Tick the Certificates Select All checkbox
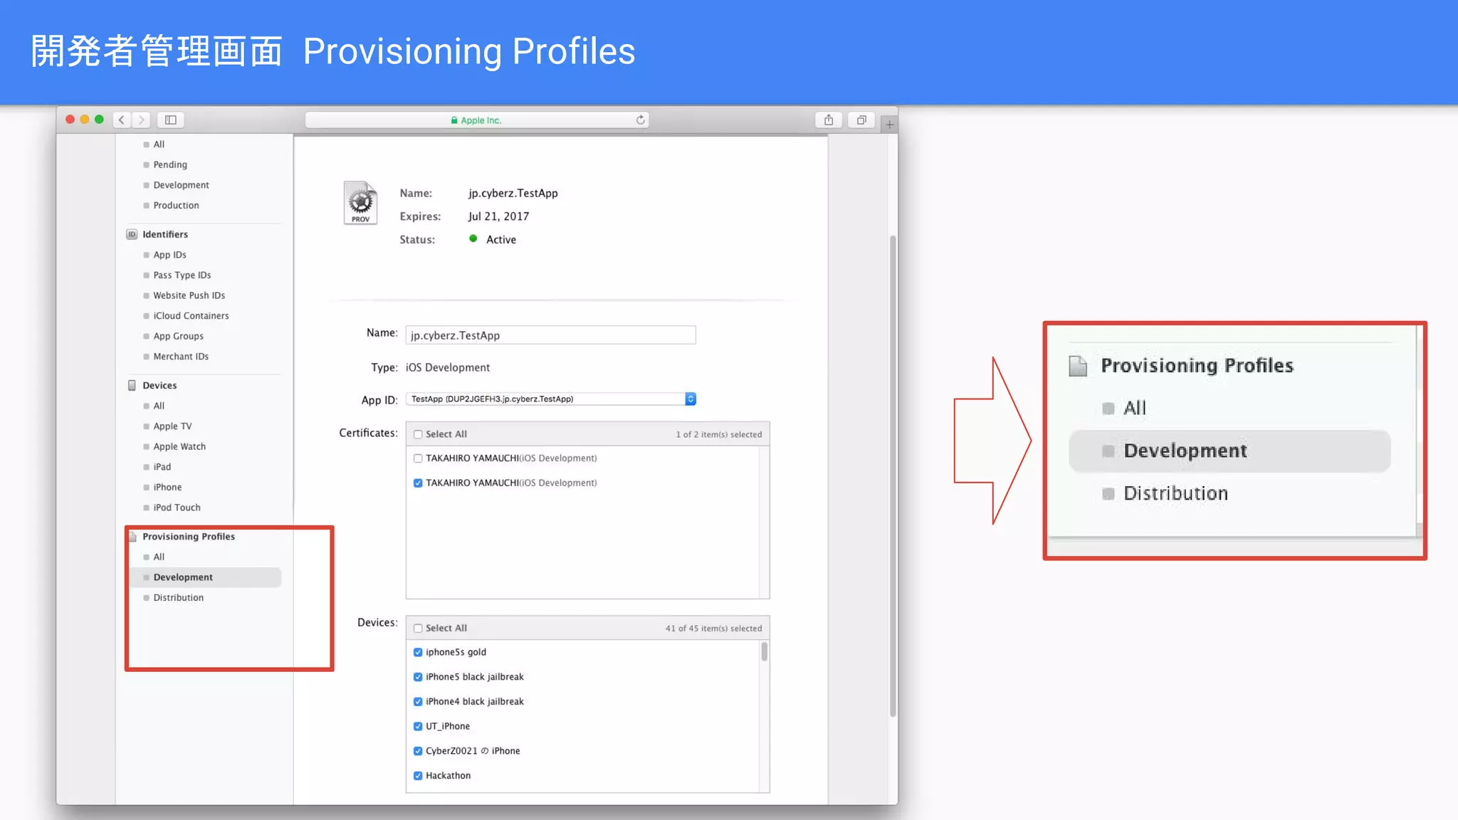 (x=418, y=434)
